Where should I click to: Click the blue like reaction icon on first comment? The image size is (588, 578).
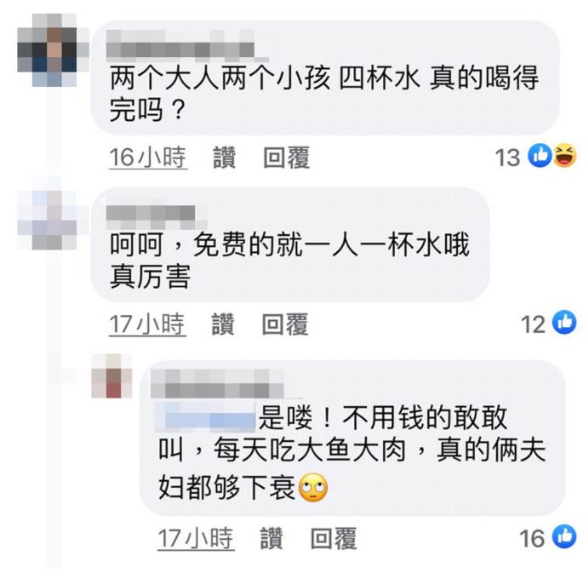[540, 156]
